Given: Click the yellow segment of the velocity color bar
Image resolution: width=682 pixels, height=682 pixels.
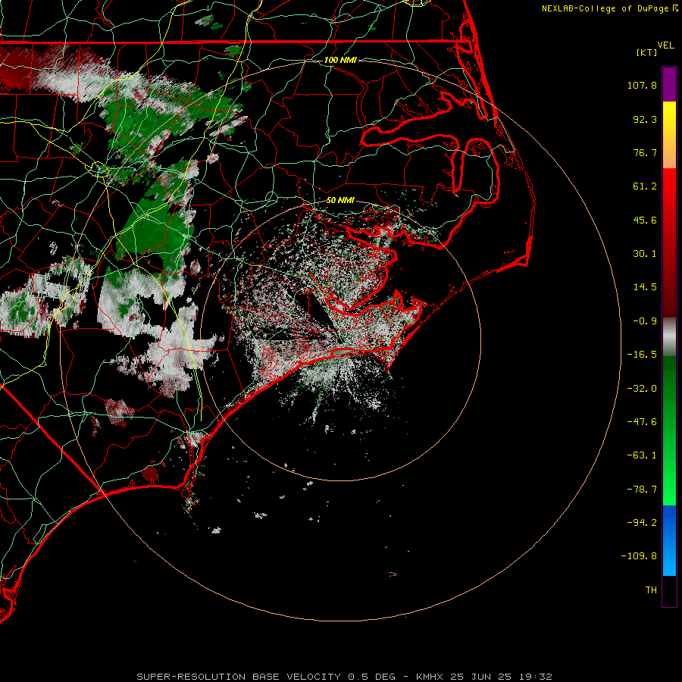Looking at the screenshot, I should tap(669, 118).
